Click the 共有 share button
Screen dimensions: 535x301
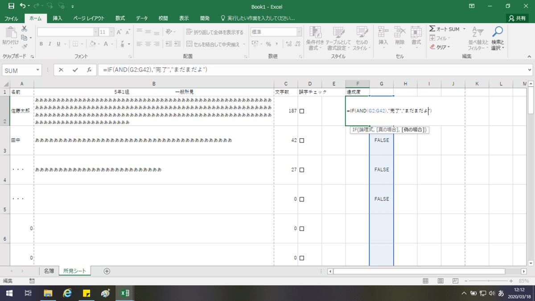tap(518, 18)
